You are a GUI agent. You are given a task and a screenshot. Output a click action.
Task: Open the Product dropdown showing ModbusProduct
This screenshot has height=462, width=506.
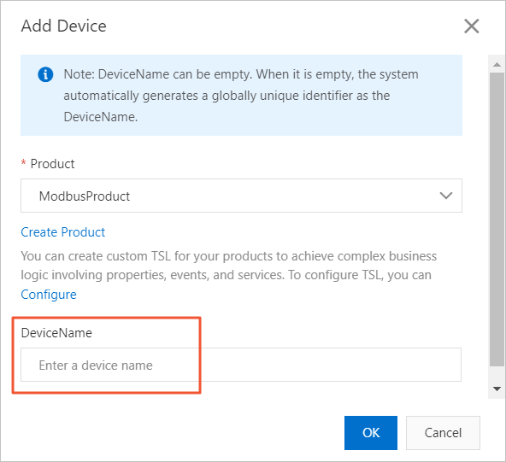point(241,196)
